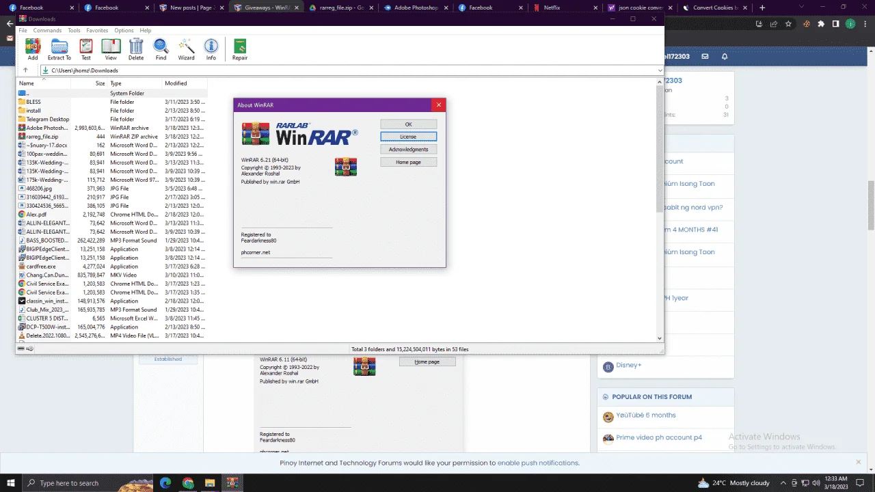
Task: Open Chrome extensions puzzle icon
Action: click(821, 23)
